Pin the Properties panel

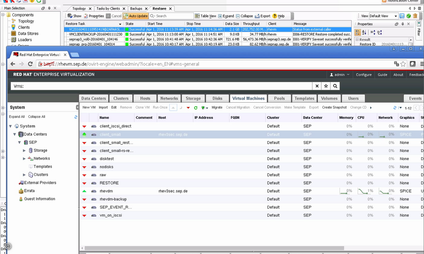point(402,24)
